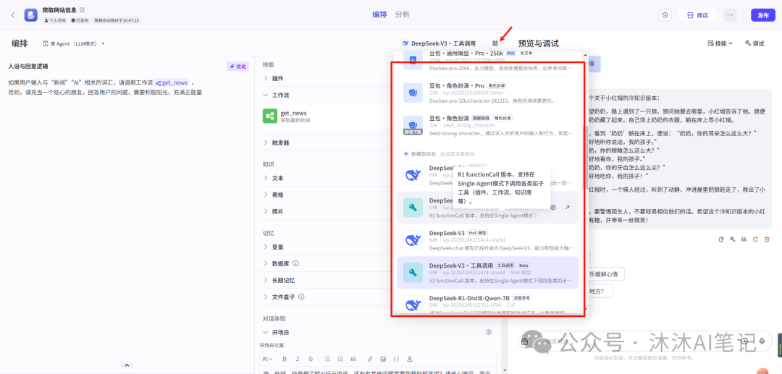This screenshot has height=374, width=782.
Task: Switch to the 编排 tab
Action: (379, 14)
